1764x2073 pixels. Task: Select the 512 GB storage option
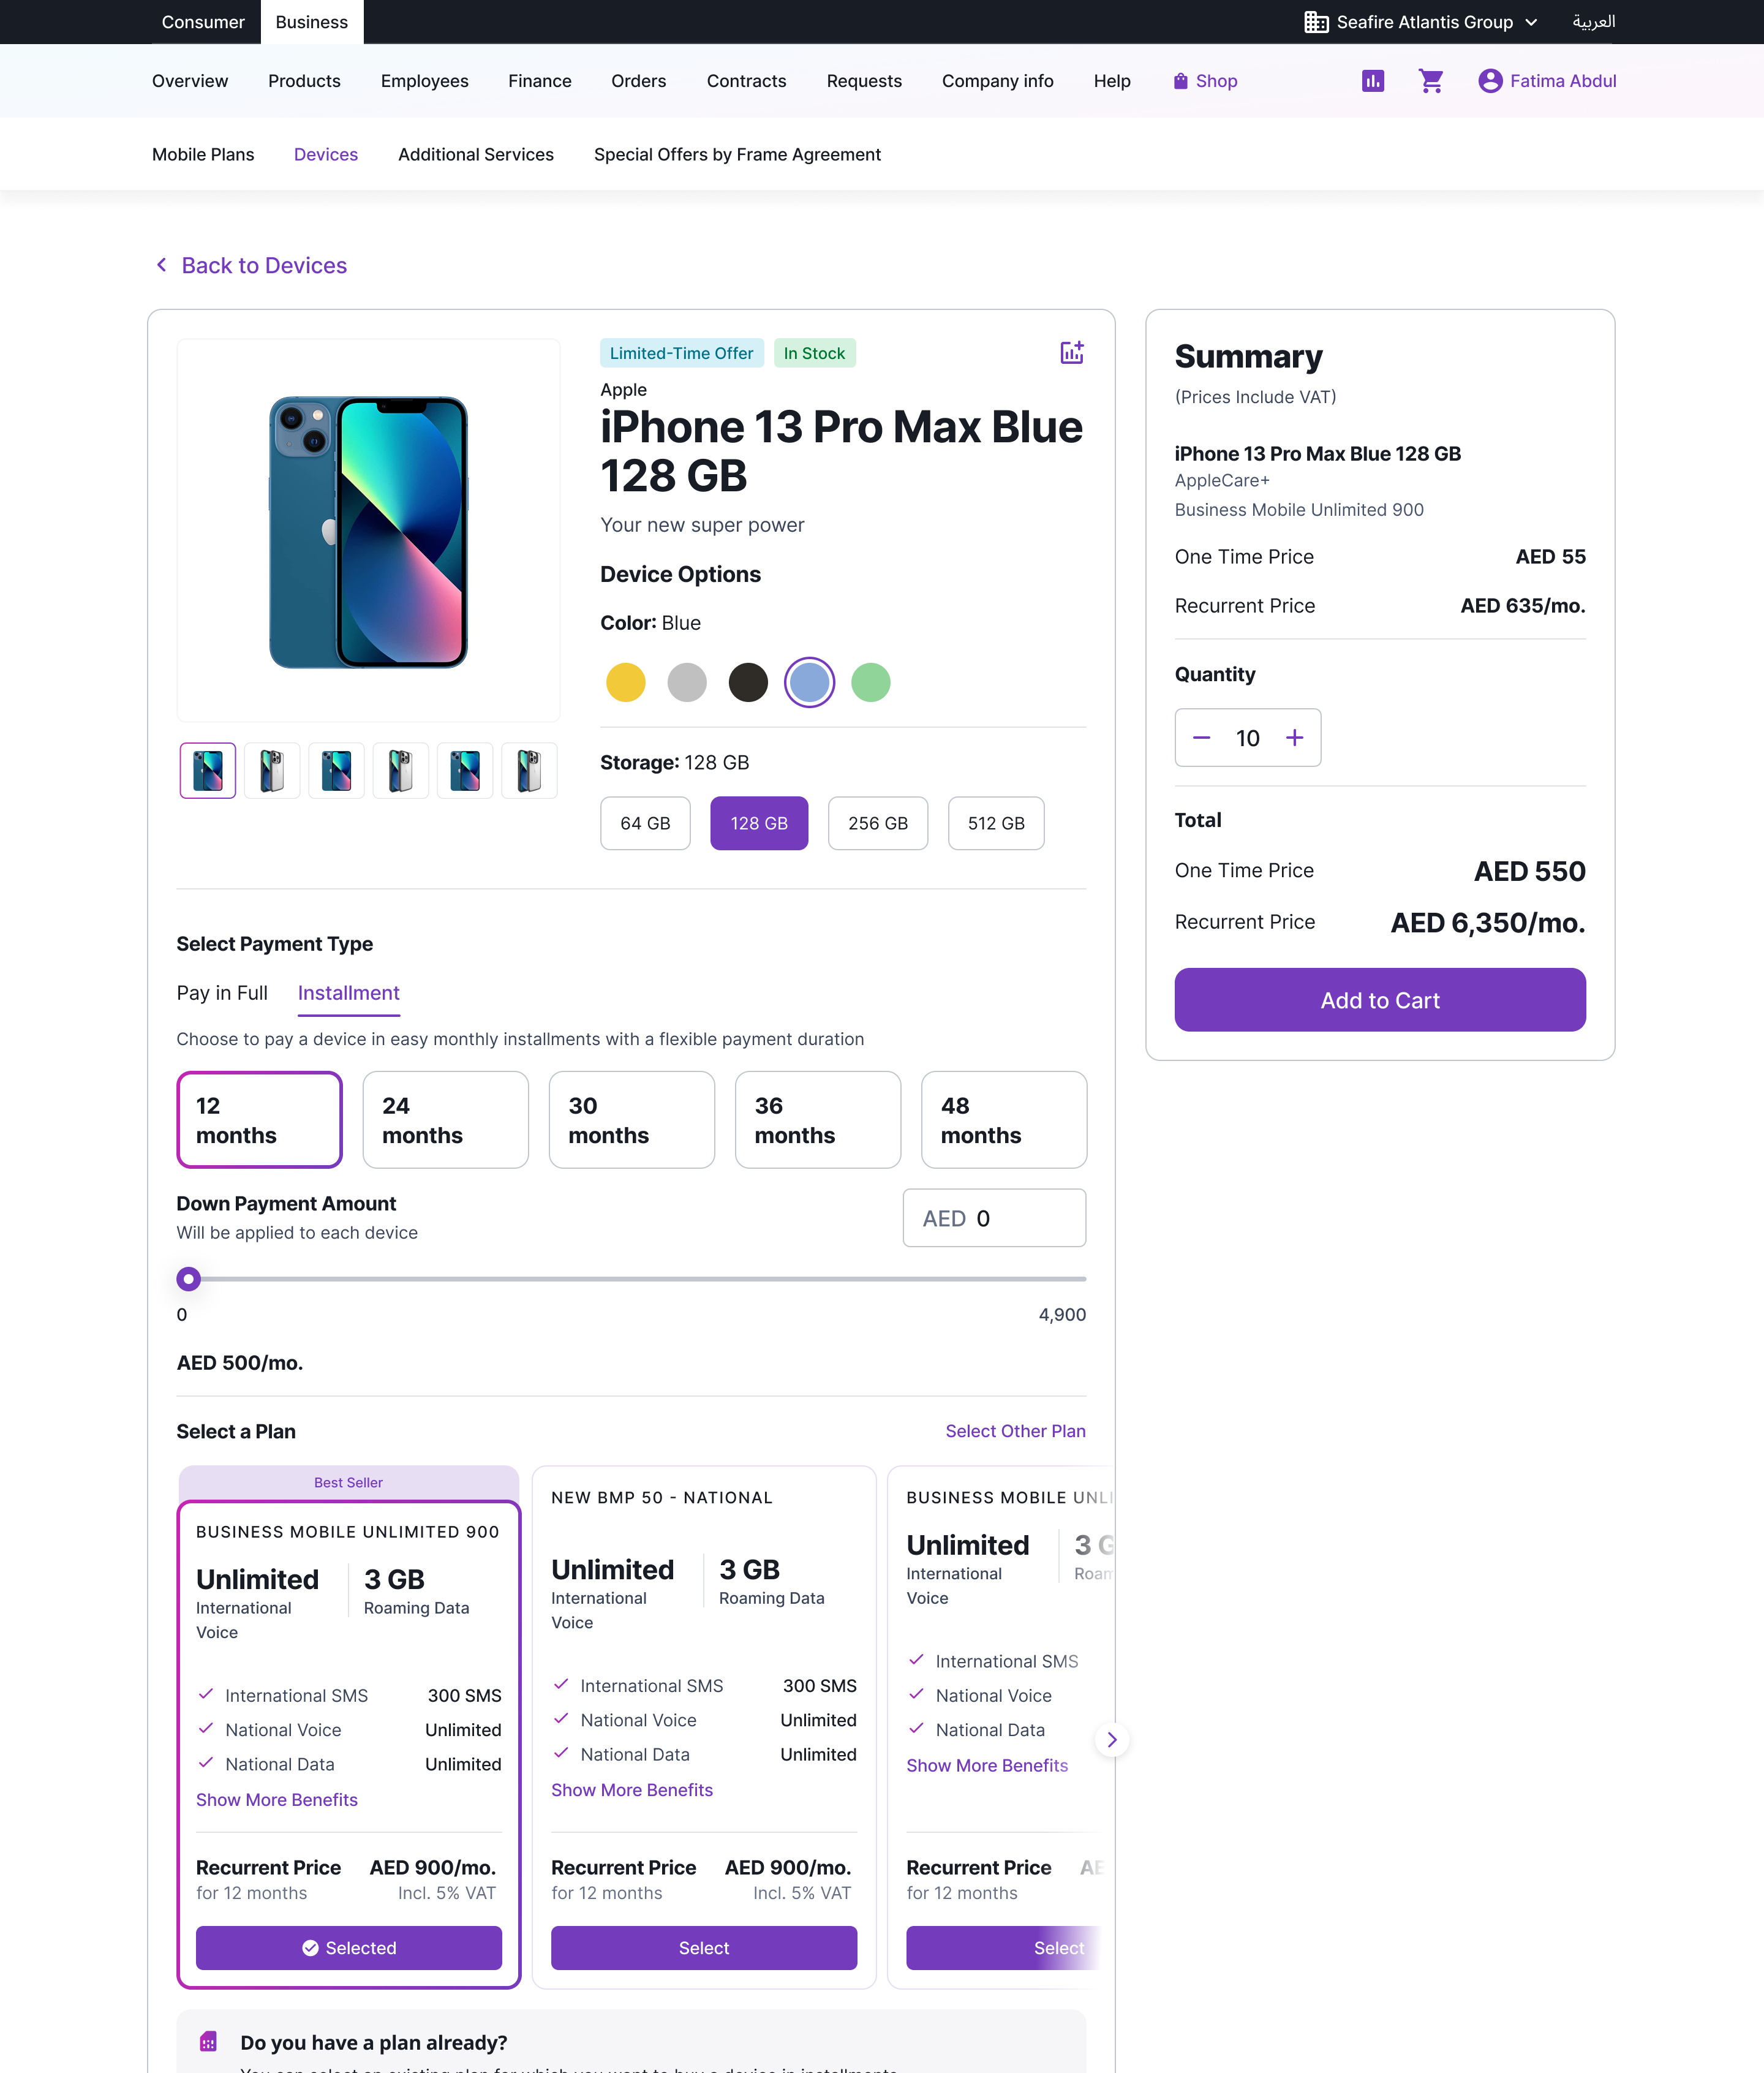pyautogui.click(x=995, y=823)
